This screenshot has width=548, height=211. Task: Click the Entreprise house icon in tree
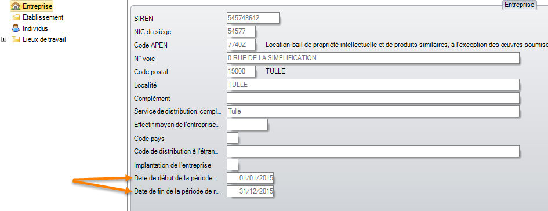(16, 6)
